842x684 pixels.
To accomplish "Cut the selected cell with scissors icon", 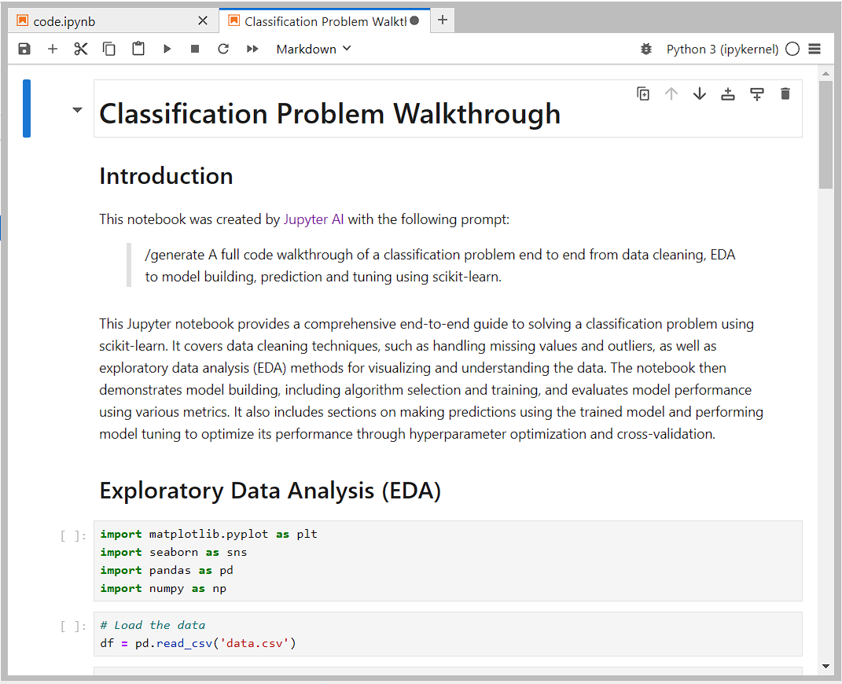I will click(x=80, y=49).
